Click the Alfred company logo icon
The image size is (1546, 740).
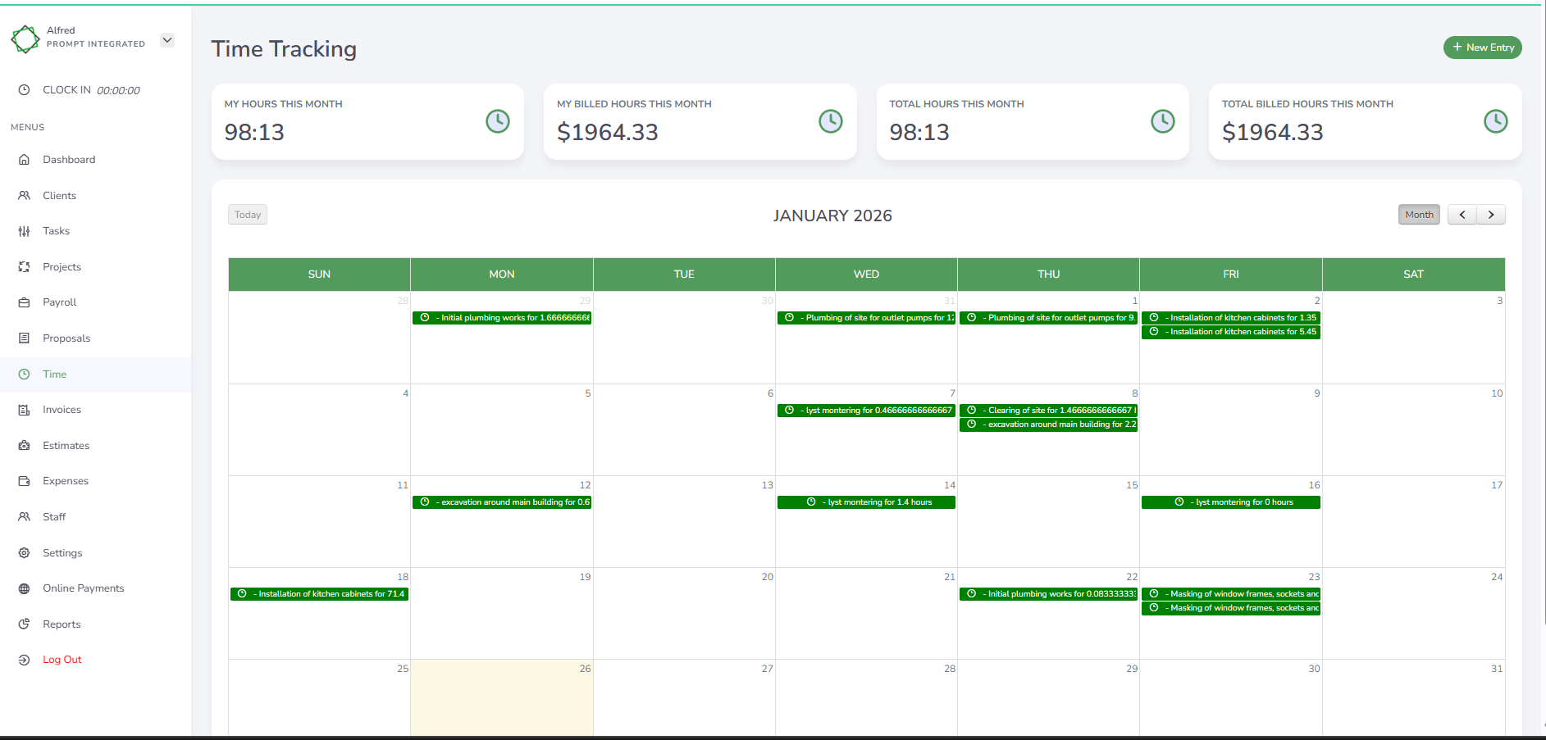(x=25, y=39)
